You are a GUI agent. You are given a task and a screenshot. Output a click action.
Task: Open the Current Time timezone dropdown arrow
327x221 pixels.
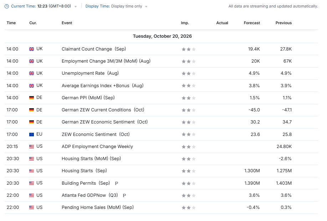(76, 7)
